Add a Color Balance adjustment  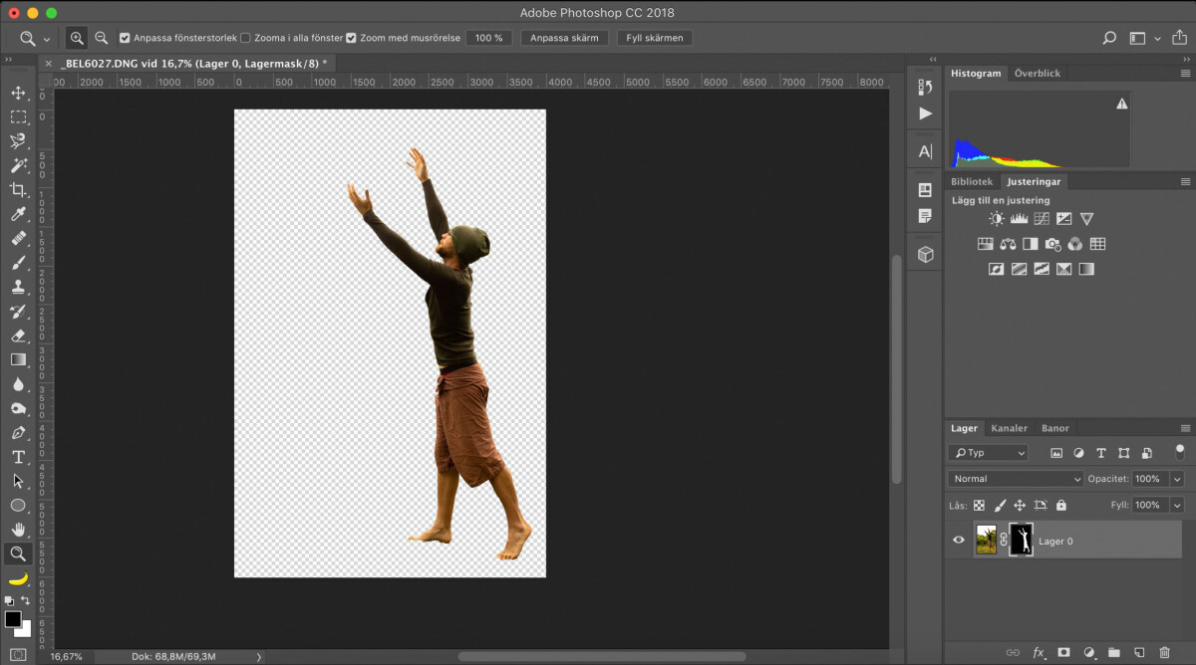coord(1008,244)
